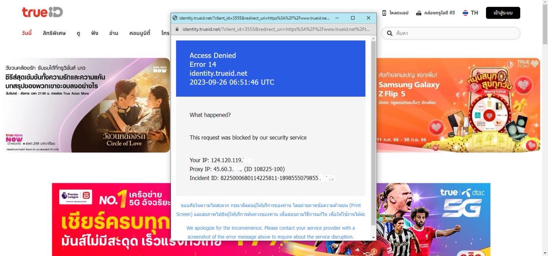This screenshot has width=548, height=256.
Task: Click 'We apologize for the inconvenience' text
Action: coord(271,233)
